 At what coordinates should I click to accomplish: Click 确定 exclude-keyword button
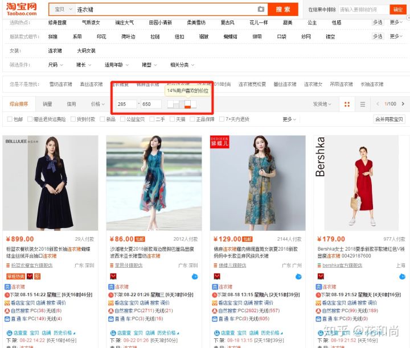pos(398,10)
